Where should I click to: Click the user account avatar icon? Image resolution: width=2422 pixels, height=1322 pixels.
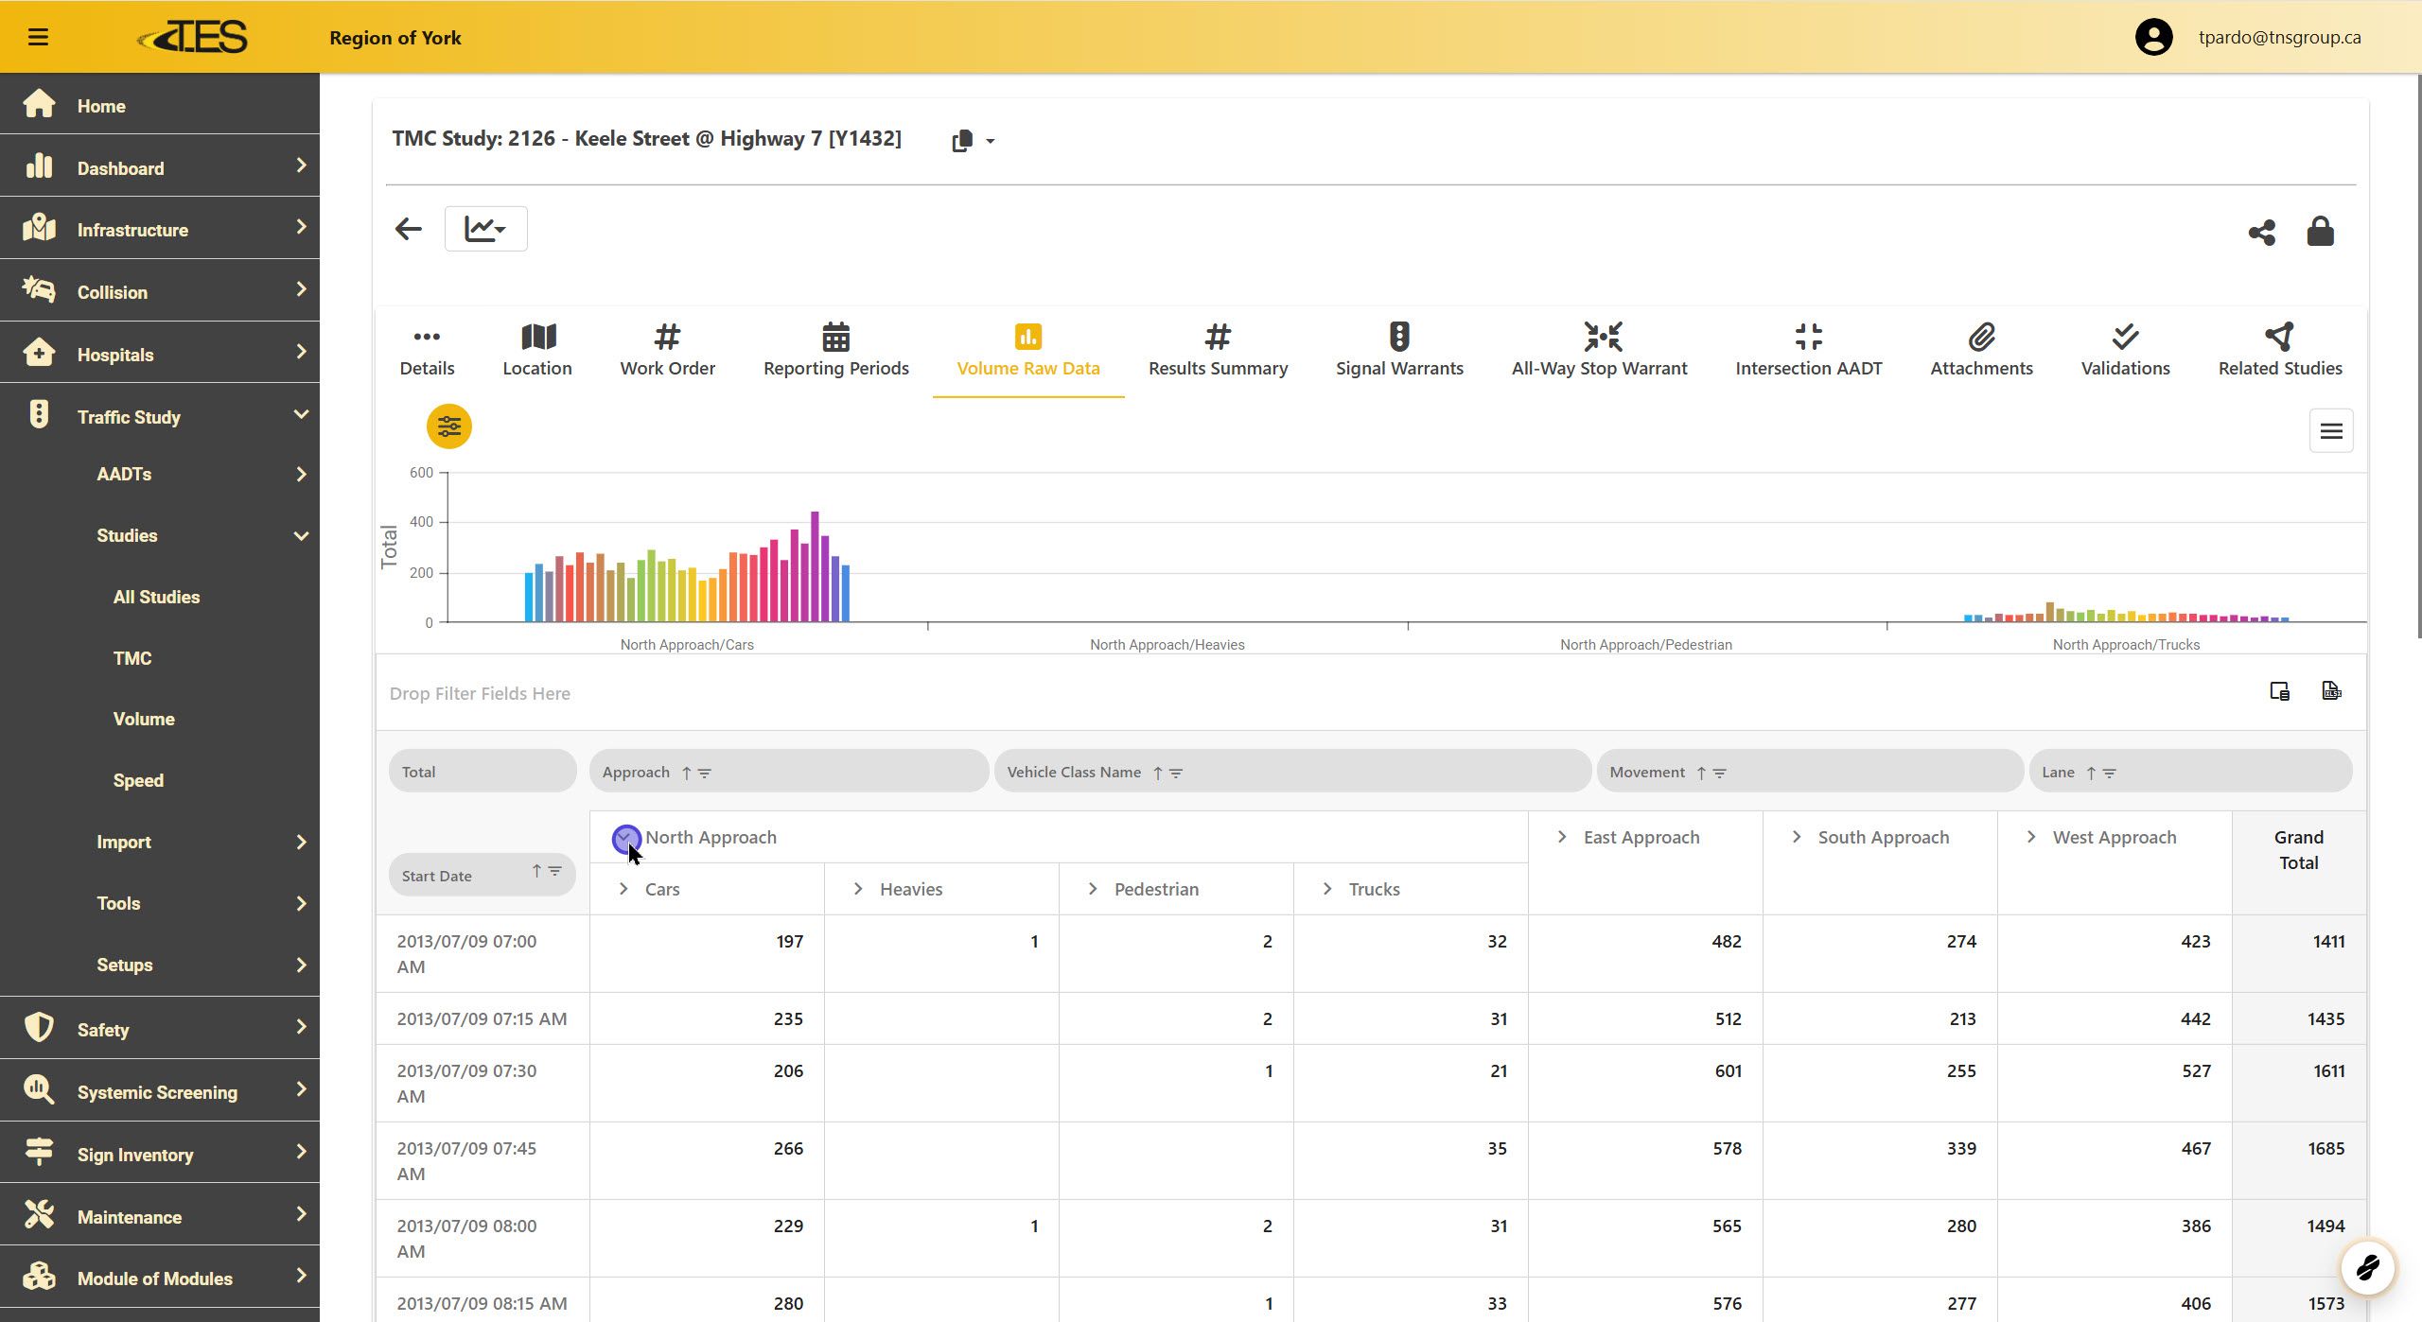(2153, 37)
